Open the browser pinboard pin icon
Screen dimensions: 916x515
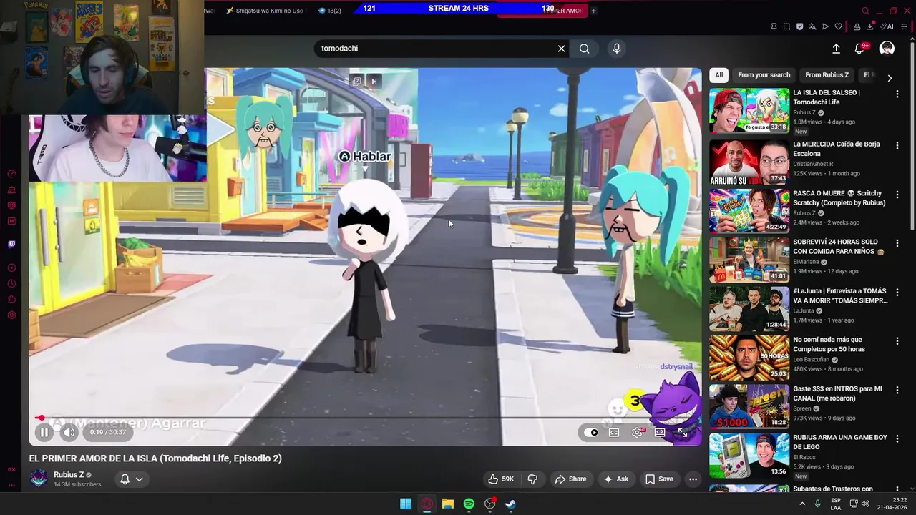(x=774, y=27)
